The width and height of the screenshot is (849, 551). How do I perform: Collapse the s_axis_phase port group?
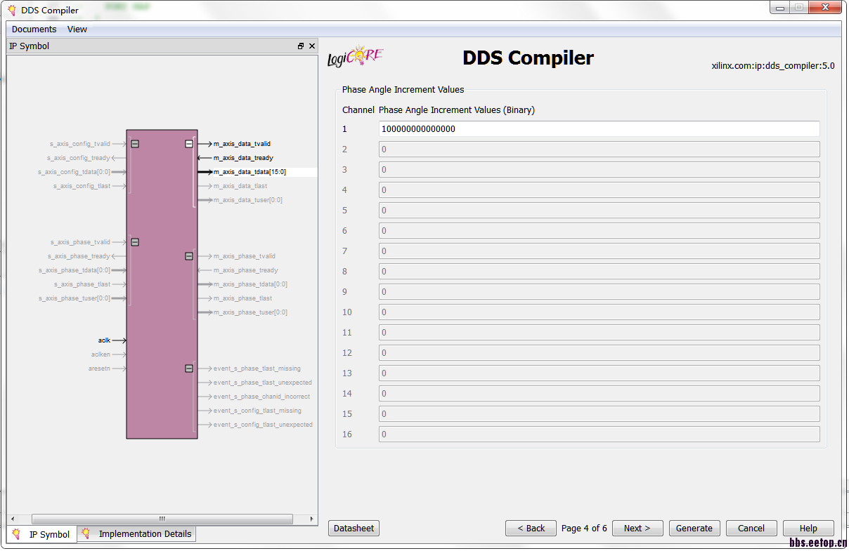[135, 242]
